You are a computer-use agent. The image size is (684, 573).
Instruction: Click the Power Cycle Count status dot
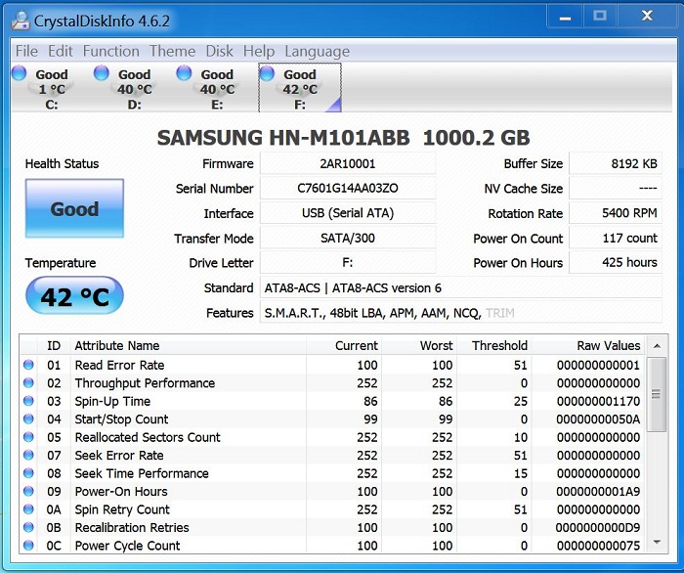click(x=28, y=546)
